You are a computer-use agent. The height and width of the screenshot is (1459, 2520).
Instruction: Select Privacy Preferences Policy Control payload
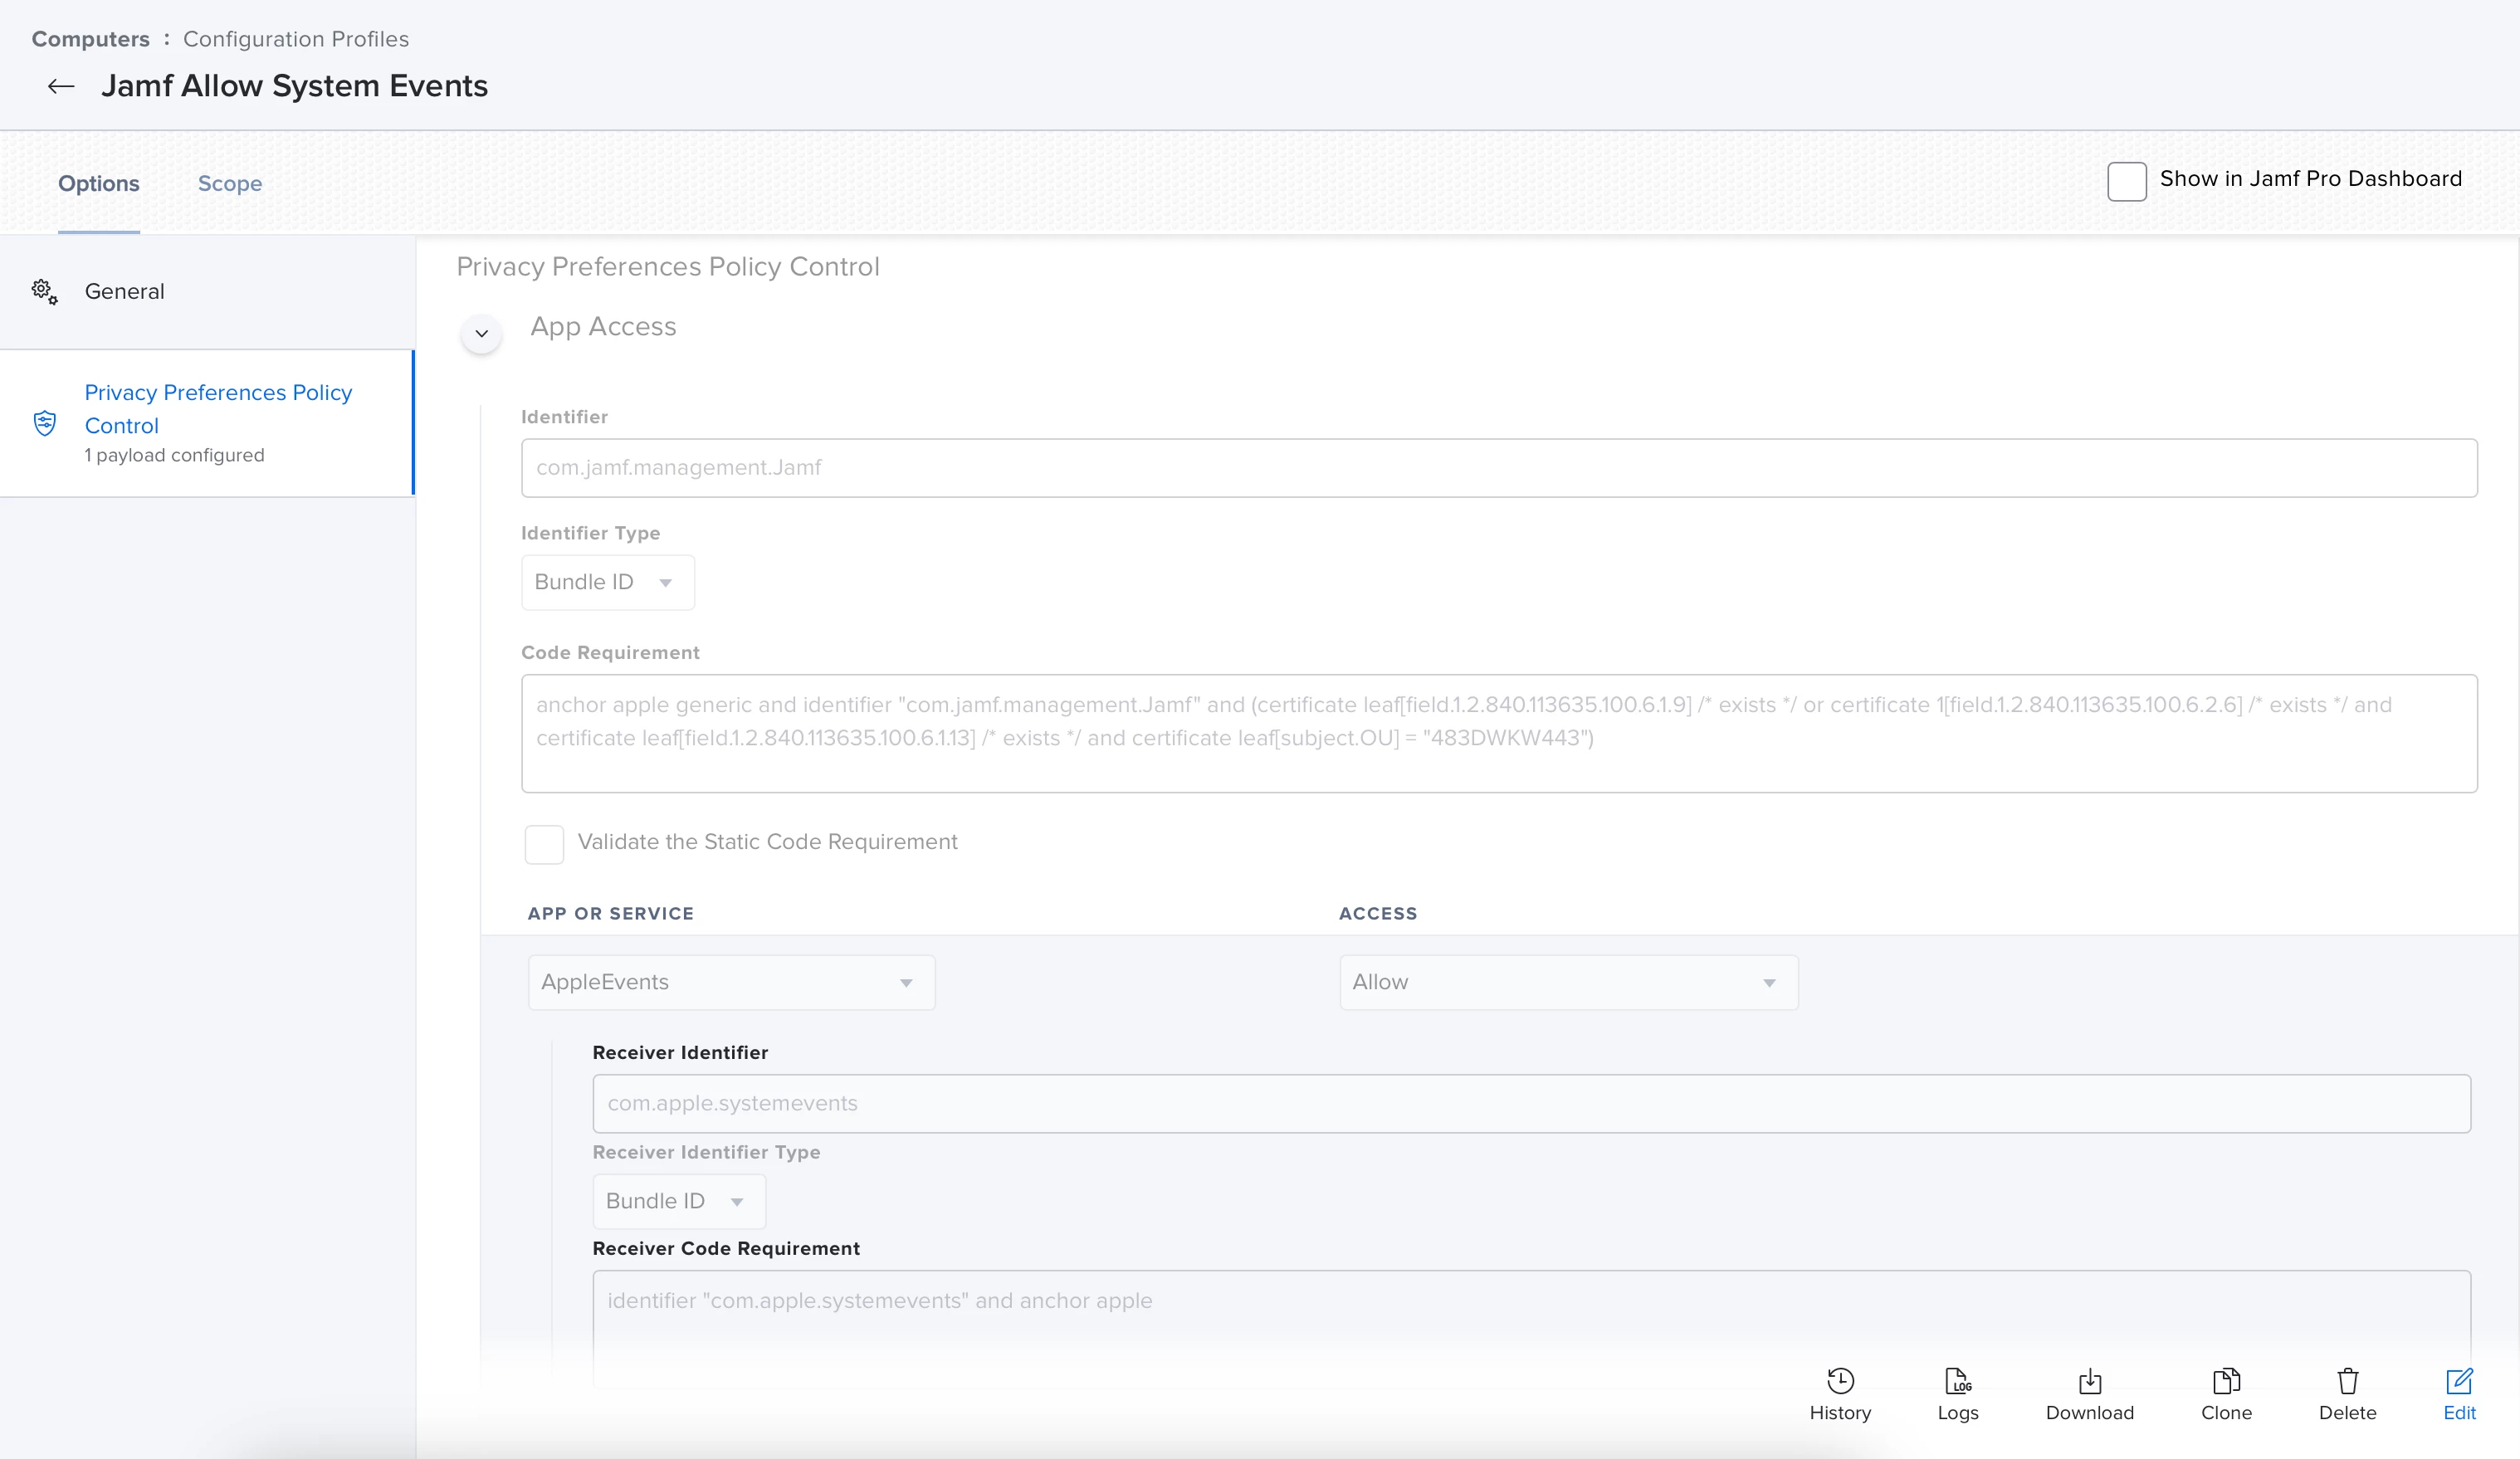(207, 423)
